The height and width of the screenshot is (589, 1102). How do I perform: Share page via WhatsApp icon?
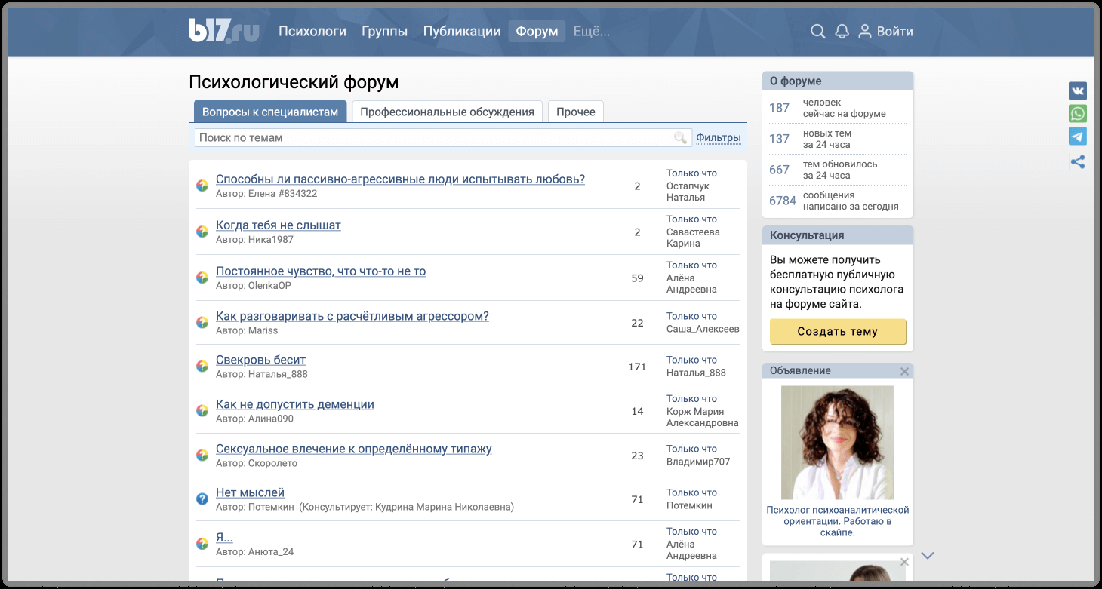[1078, 114]
